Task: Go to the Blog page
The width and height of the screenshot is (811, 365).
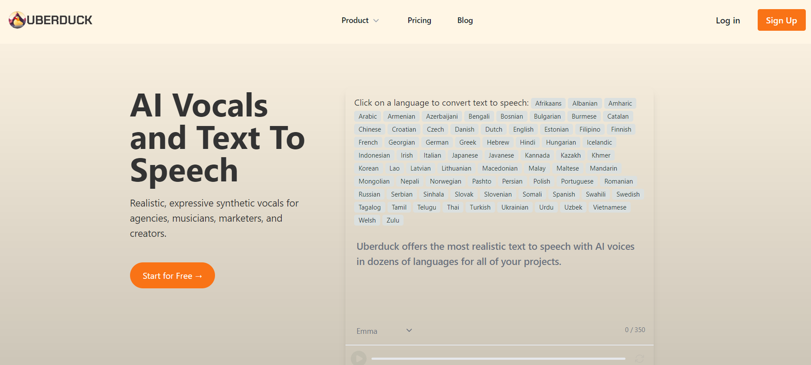Action: tap(465, 20)
